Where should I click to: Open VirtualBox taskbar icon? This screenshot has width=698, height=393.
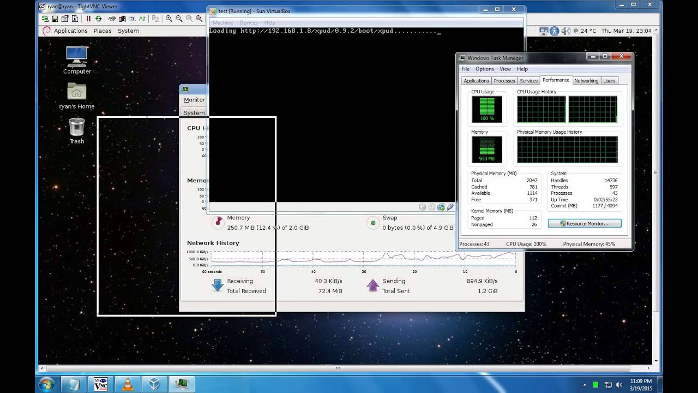pos(154,384)
